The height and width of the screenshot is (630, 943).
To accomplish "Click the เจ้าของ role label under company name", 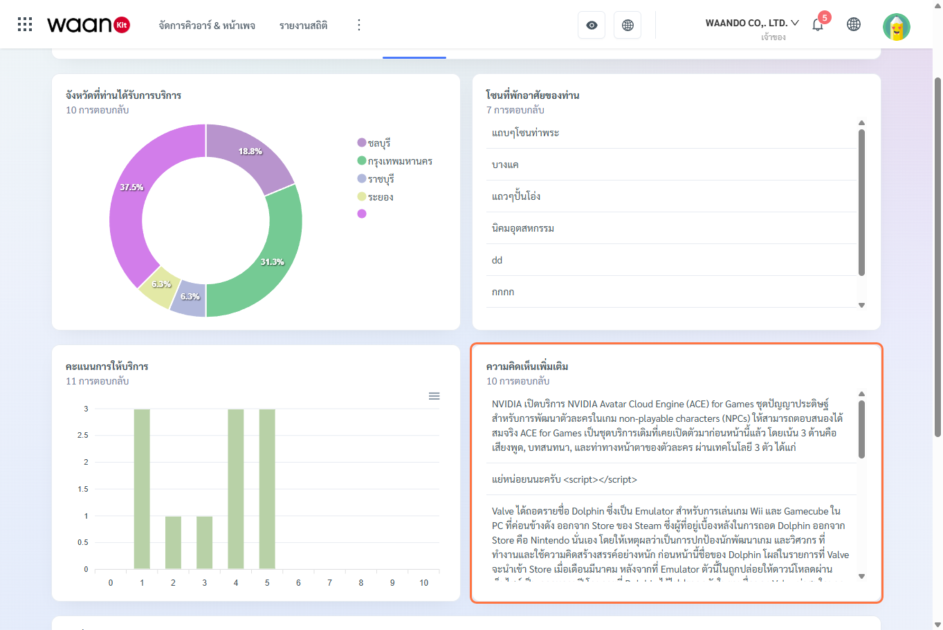I will click(x=773, y=37).
